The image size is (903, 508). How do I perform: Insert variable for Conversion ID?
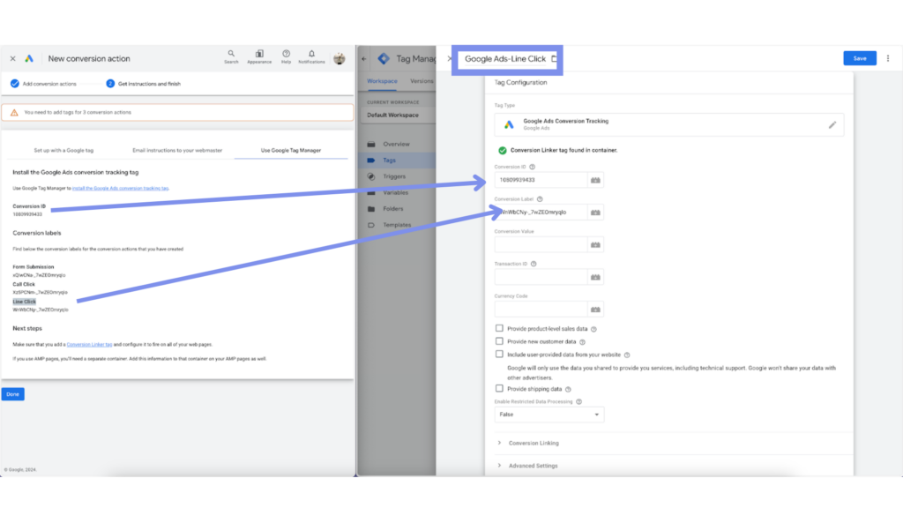coord(595,180)
